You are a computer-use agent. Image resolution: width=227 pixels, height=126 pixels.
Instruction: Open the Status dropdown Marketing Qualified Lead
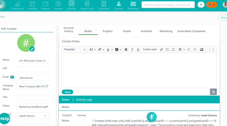tap(33, 107)
